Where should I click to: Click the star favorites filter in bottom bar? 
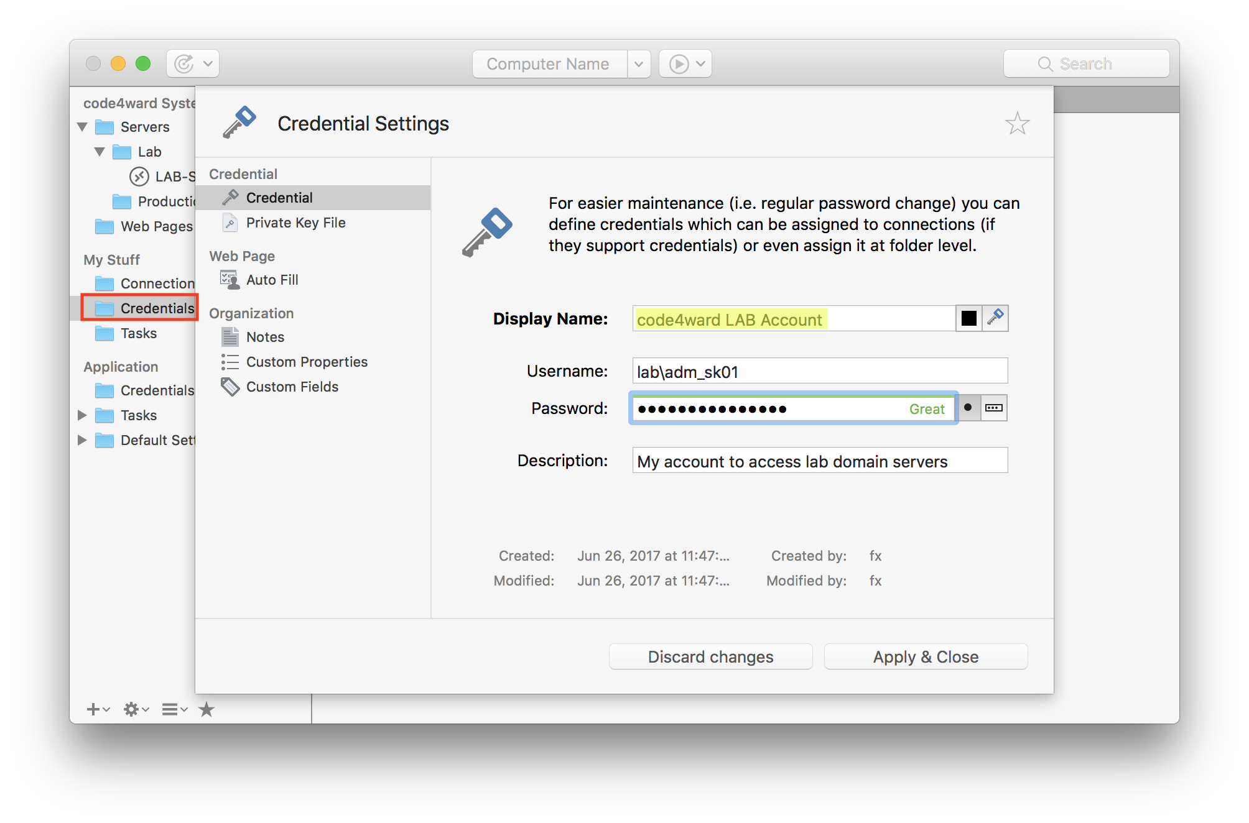coord(207,709)
